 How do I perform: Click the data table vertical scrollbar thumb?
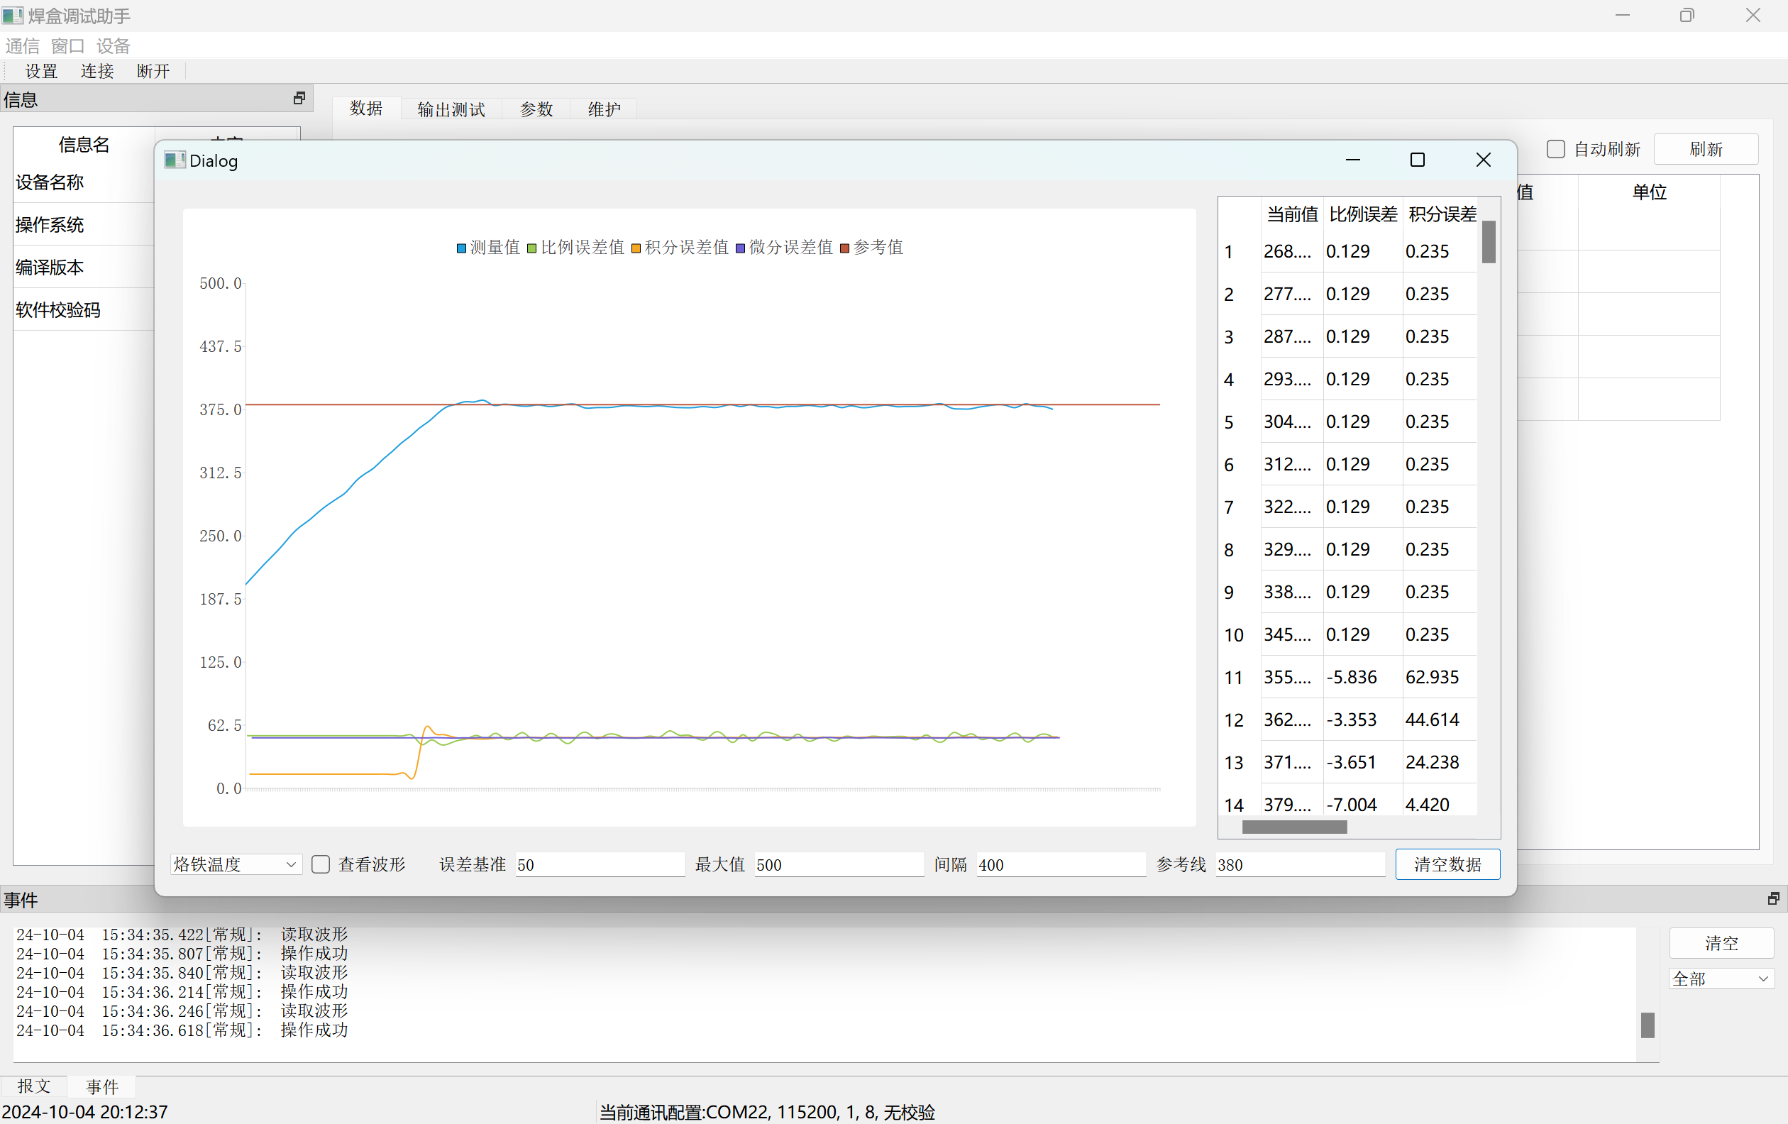pyautogui.click(x=1488, y=242)
